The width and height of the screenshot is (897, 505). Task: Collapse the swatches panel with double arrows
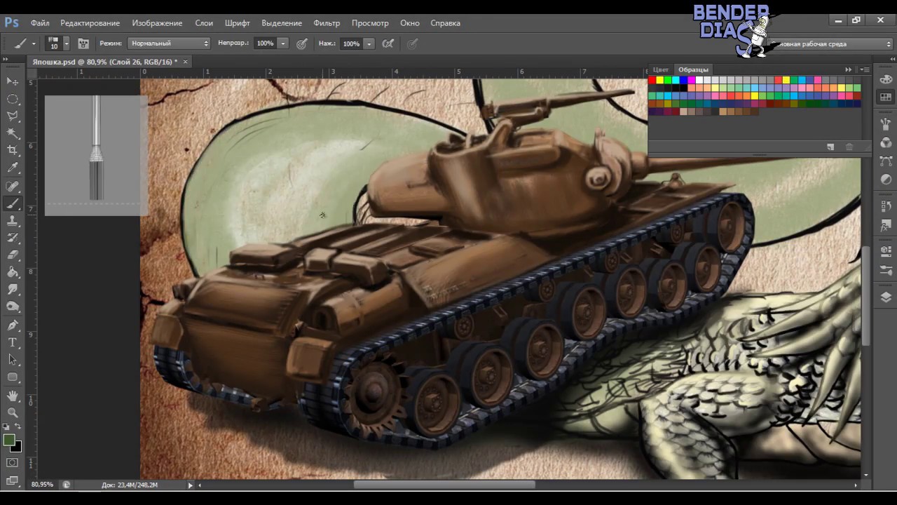[849, 69]
